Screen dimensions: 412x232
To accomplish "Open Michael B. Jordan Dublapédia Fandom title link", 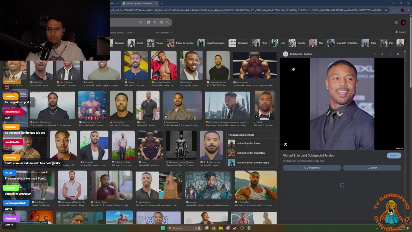I will point(309,155).
